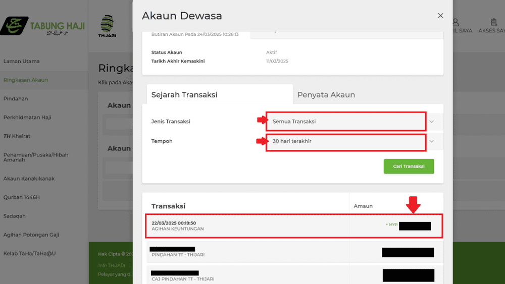Select CAJ PINDAHAN TT - THIJARI row
The width and height of the screenshot is (505, 284).
coord(295,275)
